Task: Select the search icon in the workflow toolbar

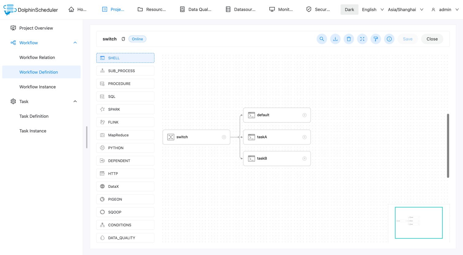Action: pyautogui.click(x=322, y=39)
